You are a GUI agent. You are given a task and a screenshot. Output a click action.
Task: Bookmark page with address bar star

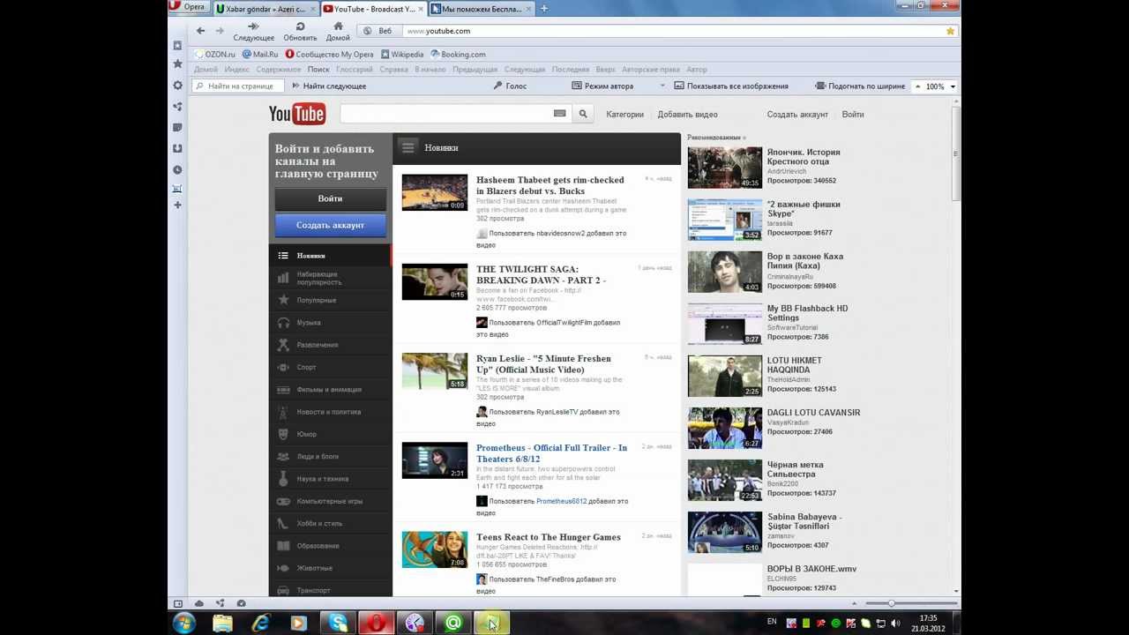(950, 31)
